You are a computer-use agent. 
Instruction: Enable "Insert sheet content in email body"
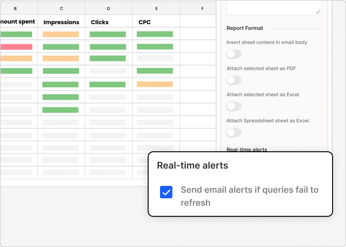click(x=234, y=54)
